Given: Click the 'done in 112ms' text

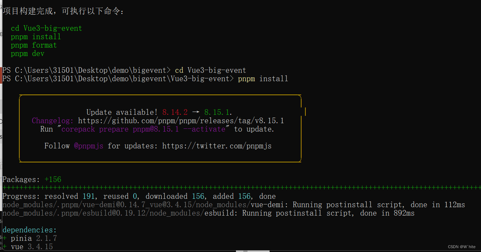Looking at the screenshot, I should pos(438,205).
